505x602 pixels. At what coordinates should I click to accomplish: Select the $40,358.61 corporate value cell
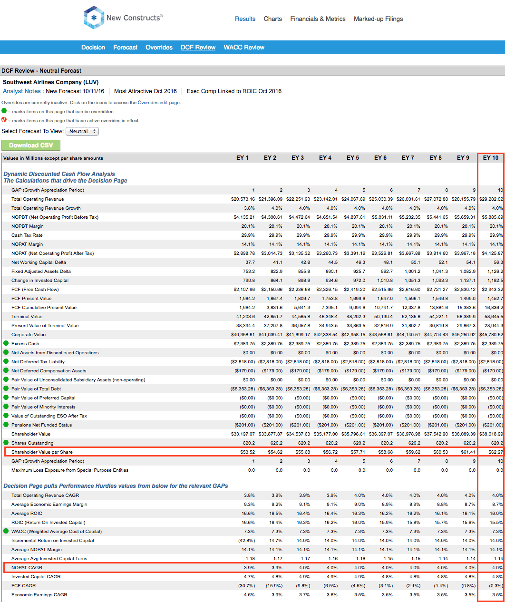(x=243, y=335)
